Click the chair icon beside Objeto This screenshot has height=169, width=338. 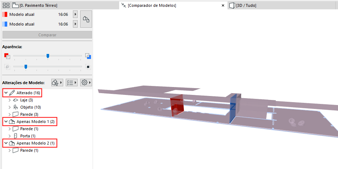(x=16, y=107)
